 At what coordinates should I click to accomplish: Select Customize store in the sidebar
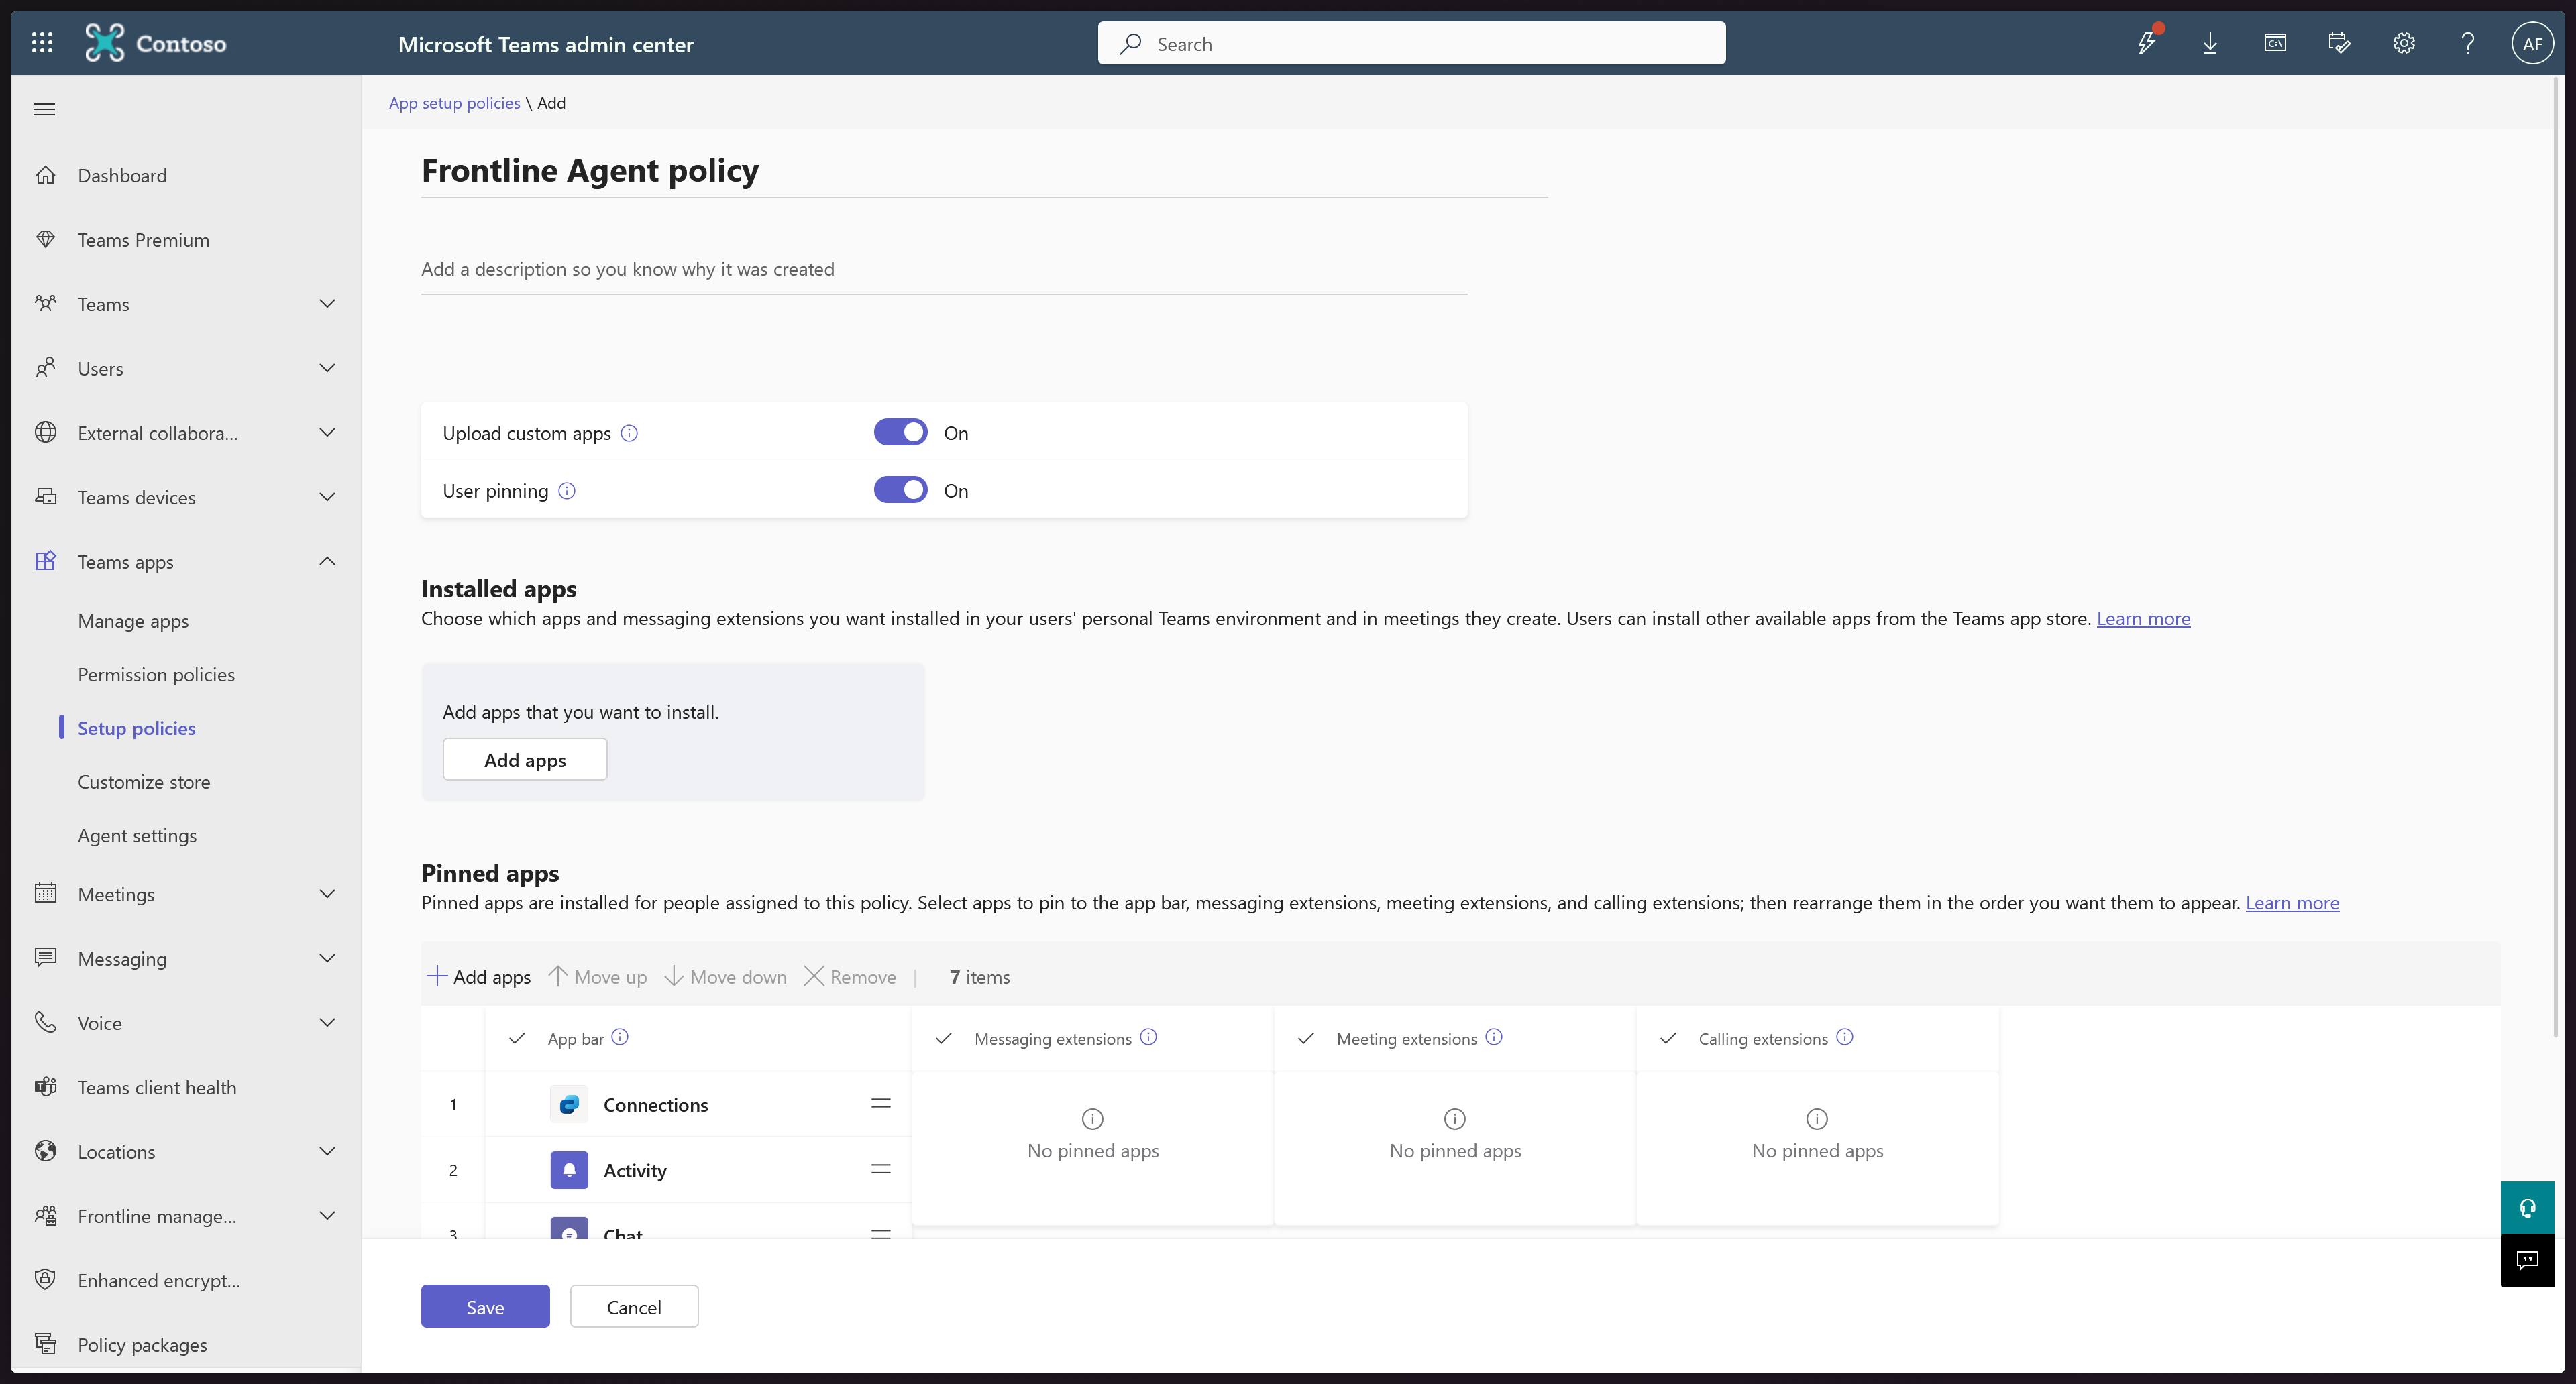pyautogui.click(x=144, y=783)
